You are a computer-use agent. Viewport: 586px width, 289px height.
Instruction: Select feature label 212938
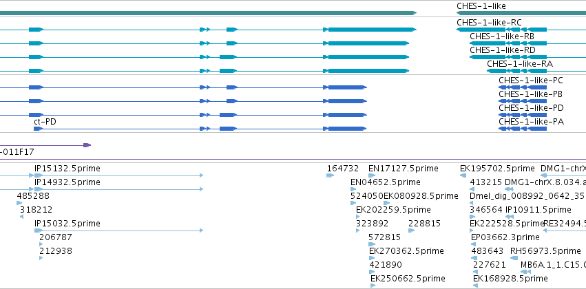56,251
